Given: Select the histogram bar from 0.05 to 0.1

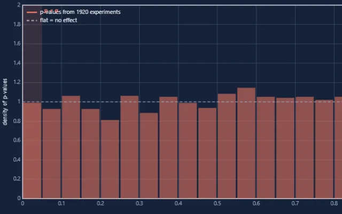Looking at the screenshot, I should 52,154.
